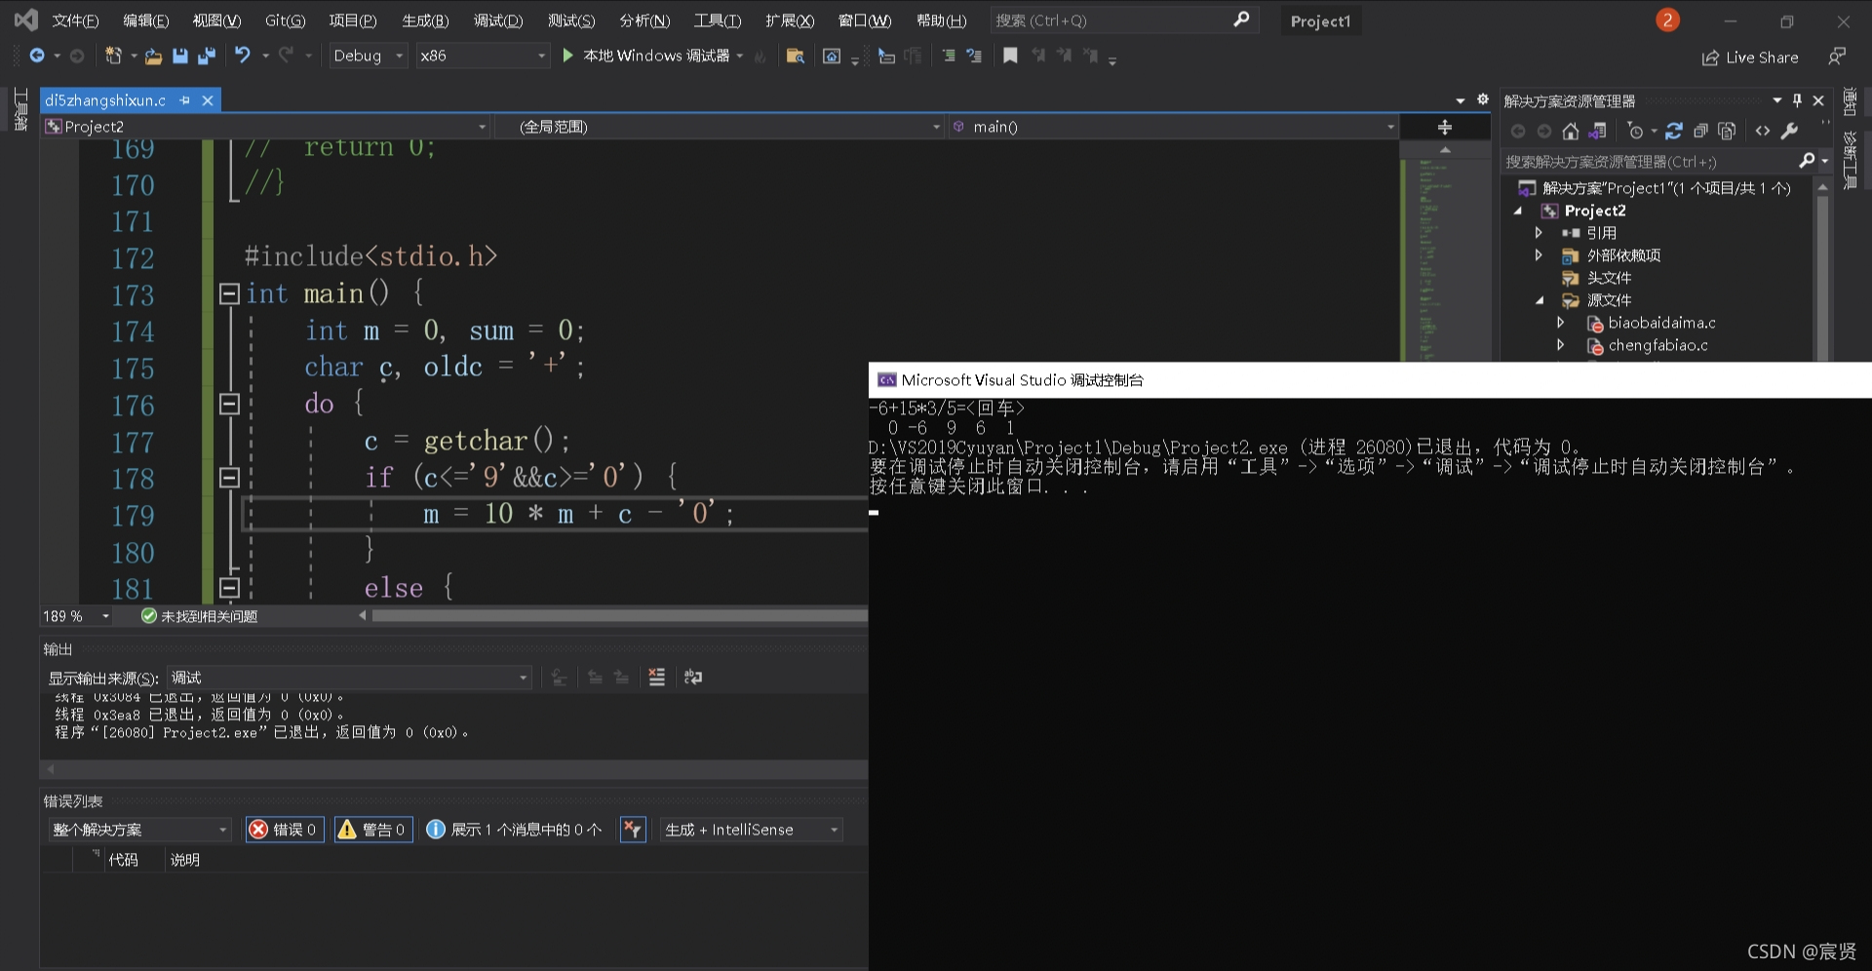
Task: Toggle word wrap in Output panel
Action: (x=693, y=678)
